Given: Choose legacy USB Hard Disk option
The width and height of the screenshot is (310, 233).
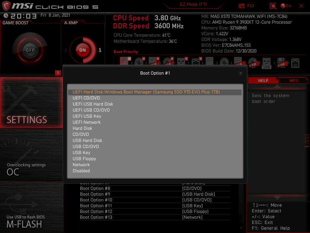Looking at the screenshot, I should pos(155,140).
